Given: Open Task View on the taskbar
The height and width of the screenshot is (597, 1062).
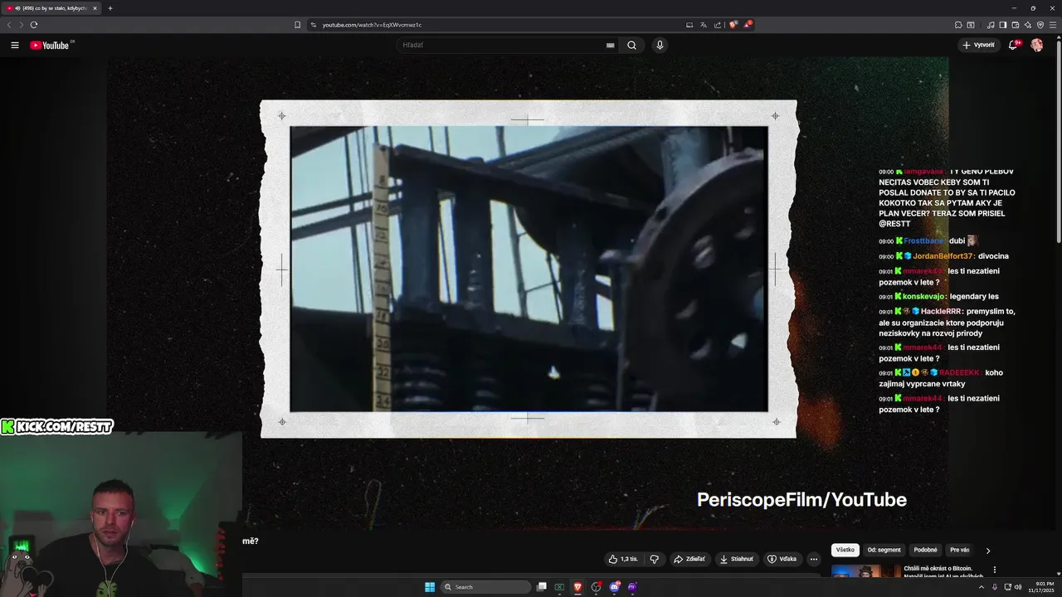Looking at the screenshot, I should pos(542,587).
